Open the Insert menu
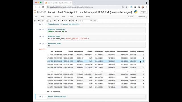Viewport: 182px width, 102px height. (57, 17)
